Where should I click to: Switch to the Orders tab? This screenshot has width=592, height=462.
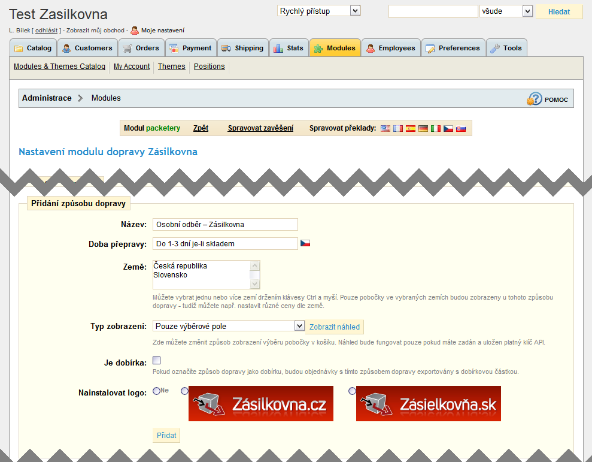tap(142, 48)
